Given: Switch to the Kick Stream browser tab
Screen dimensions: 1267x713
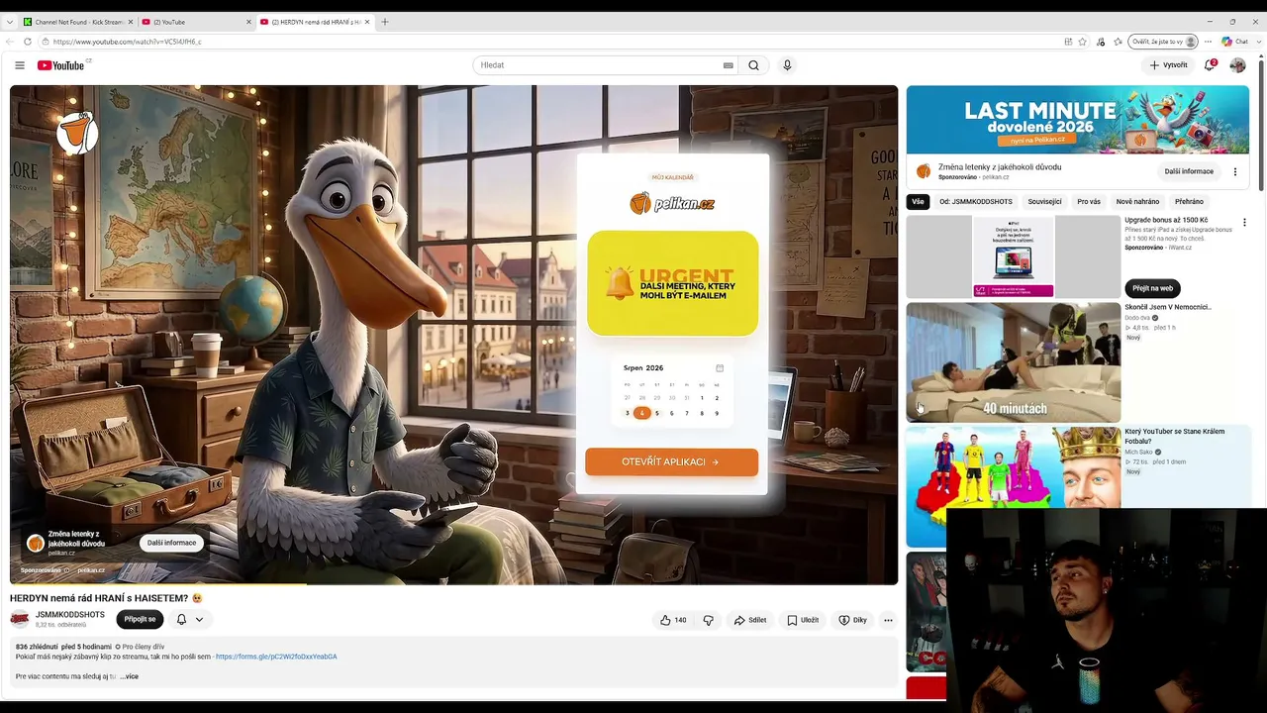Looking at the screenshot, I should click(x=77, y=22).
